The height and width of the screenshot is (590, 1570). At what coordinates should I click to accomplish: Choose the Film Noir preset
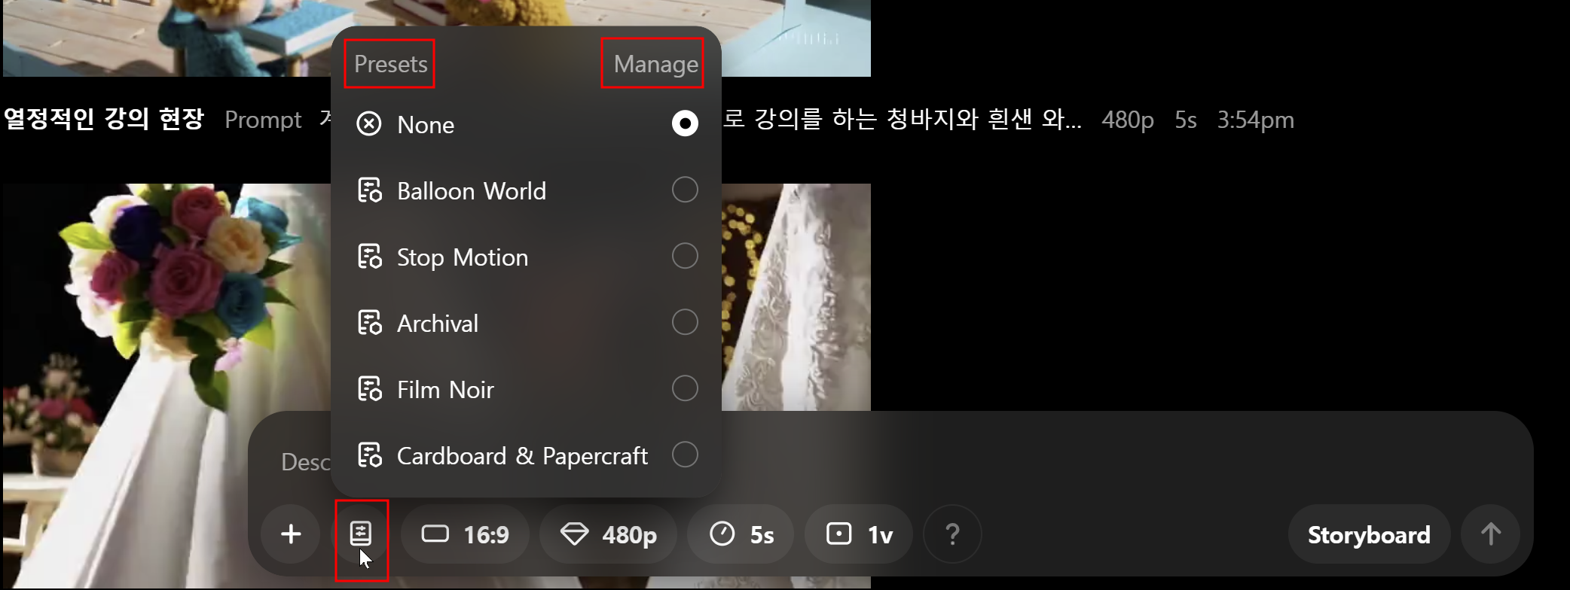(x=526, y=389)
